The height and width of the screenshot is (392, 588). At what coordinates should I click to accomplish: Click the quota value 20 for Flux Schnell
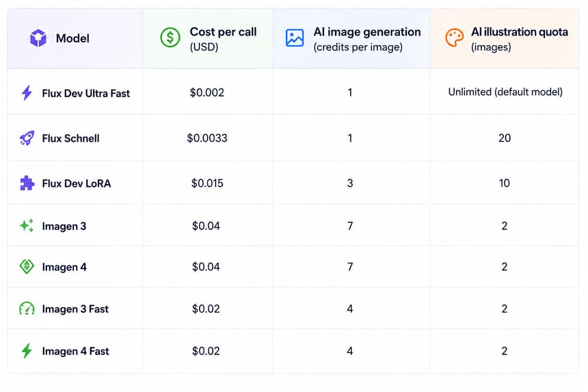point(505,138)
